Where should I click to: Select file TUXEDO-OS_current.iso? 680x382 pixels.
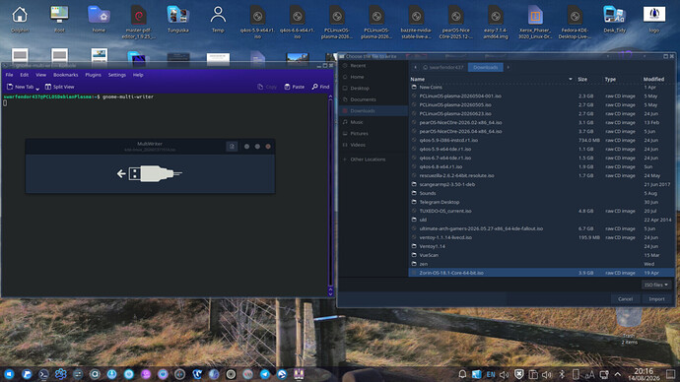click(542, 211)
